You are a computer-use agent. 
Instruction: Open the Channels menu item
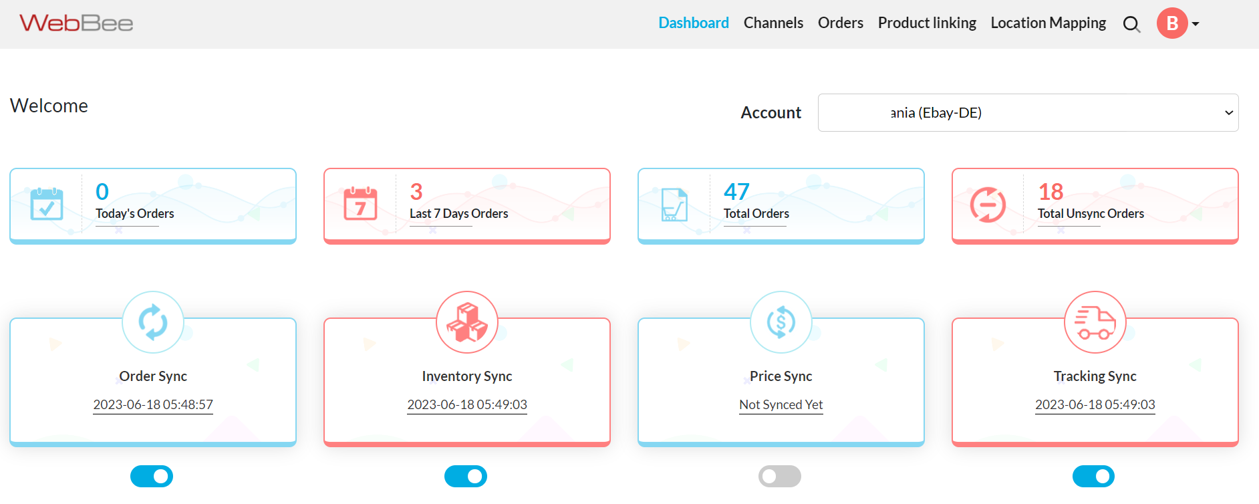(773, 23)
